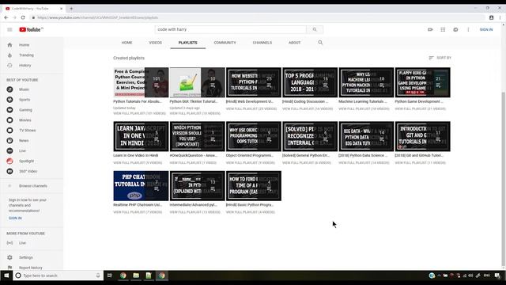Click the search magnifier button
The width and height of the screenshot is (506, 285).
tap(315, 29)
